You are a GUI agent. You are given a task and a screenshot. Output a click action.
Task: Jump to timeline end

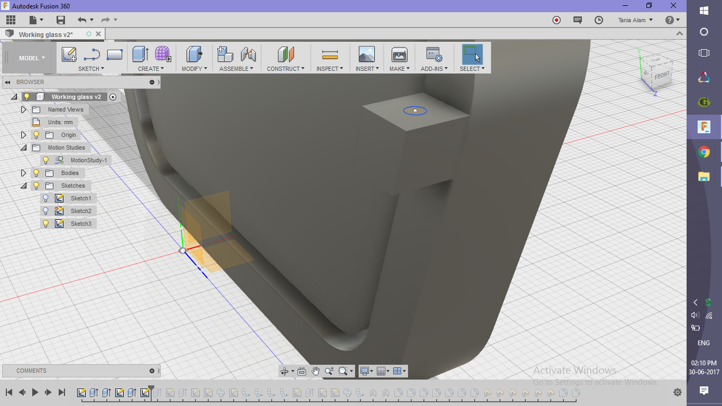coord(61,392)
